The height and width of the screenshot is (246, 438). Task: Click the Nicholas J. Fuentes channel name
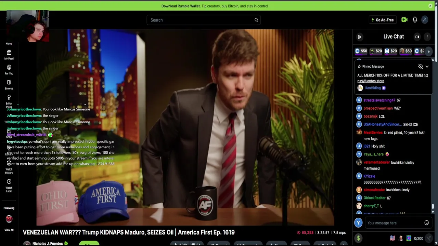(48, 244)
